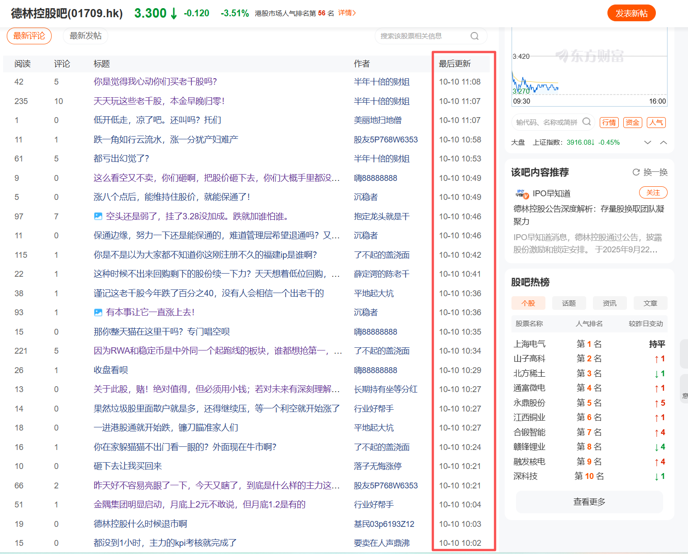The height and width of the screenshot is (554, 688).
Task: Open the IPO早知道 avatar icon
Action: 522,194
